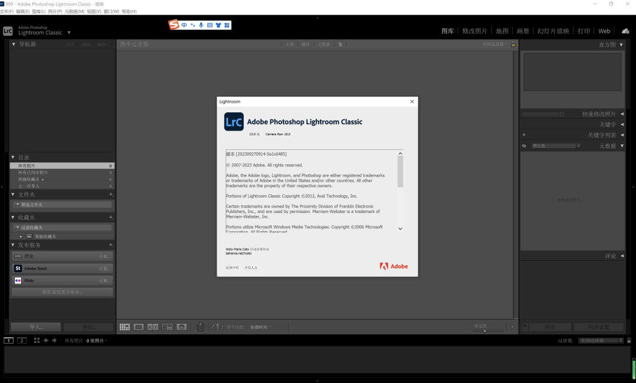The height and width of the screenshot is (383, 636).
Task: Click the Adobe Stock St icon
Action: point(18,268)
